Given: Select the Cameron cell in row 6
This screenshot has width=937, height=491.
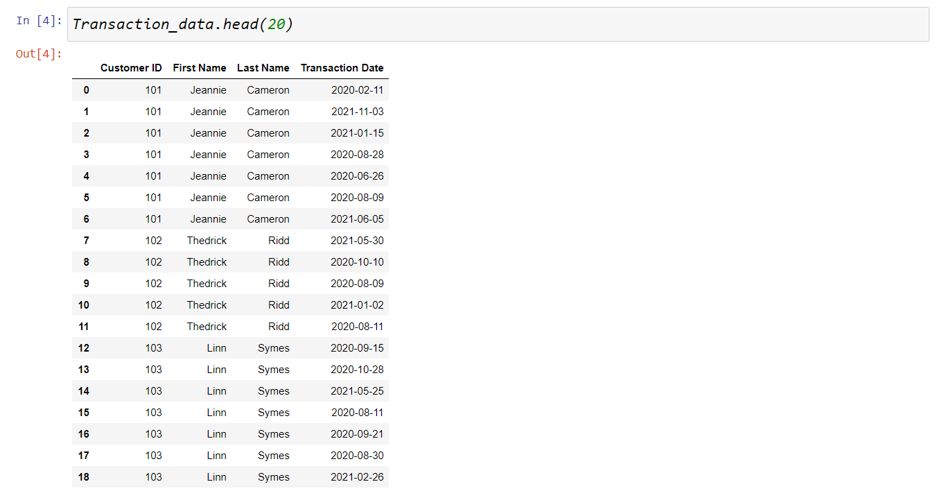Looking at the screenshot, I should click(x=268, y=219).
